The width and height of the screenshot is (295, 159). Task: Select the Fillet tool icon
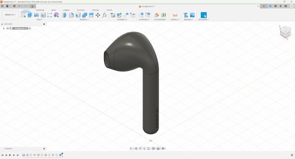pos(71,15)
